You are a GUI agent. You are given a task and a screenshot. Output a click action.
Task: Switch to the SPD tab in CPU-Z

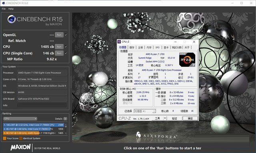[x=157, y=47]
